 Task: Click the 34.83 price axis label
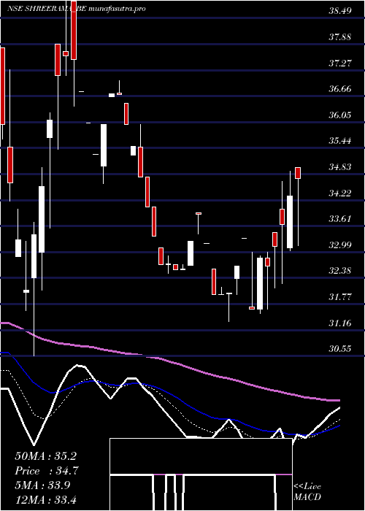point(340,167)
